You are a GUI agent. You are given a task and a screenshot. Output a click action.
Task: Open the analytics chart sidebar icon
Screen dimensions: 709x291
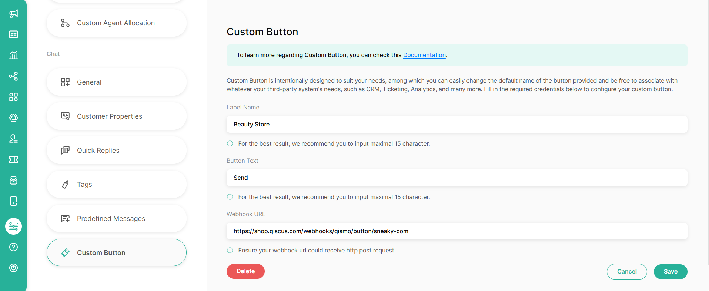(13, 55)
